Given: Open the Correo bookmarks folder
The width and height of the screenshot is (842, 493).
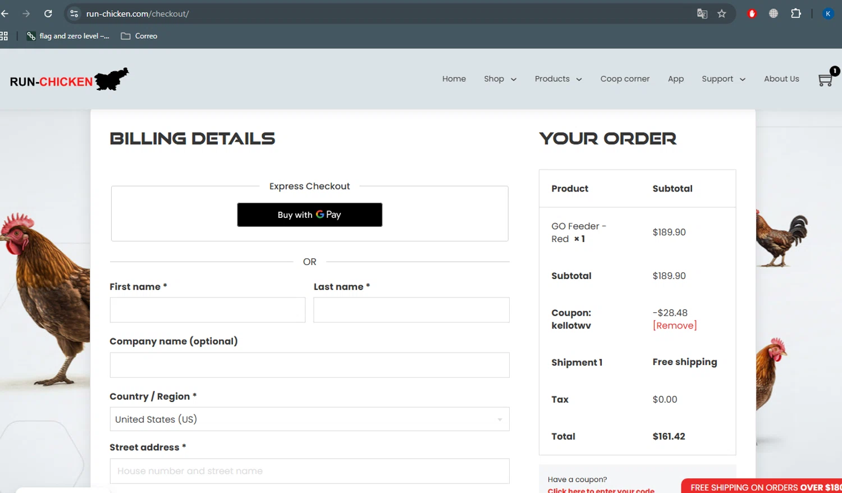Looking at the screenshot, I should click(139, 36).
